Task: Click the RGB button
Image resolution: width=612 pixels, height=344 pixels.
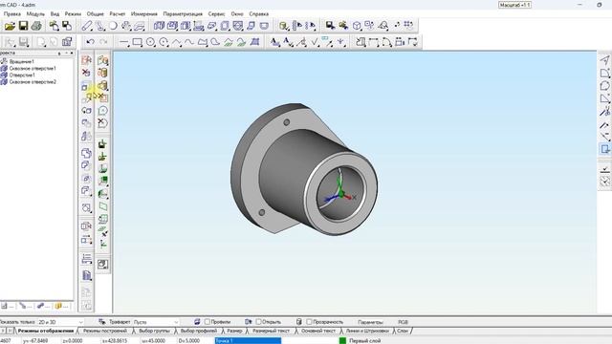Action: [x=403, y=322]
